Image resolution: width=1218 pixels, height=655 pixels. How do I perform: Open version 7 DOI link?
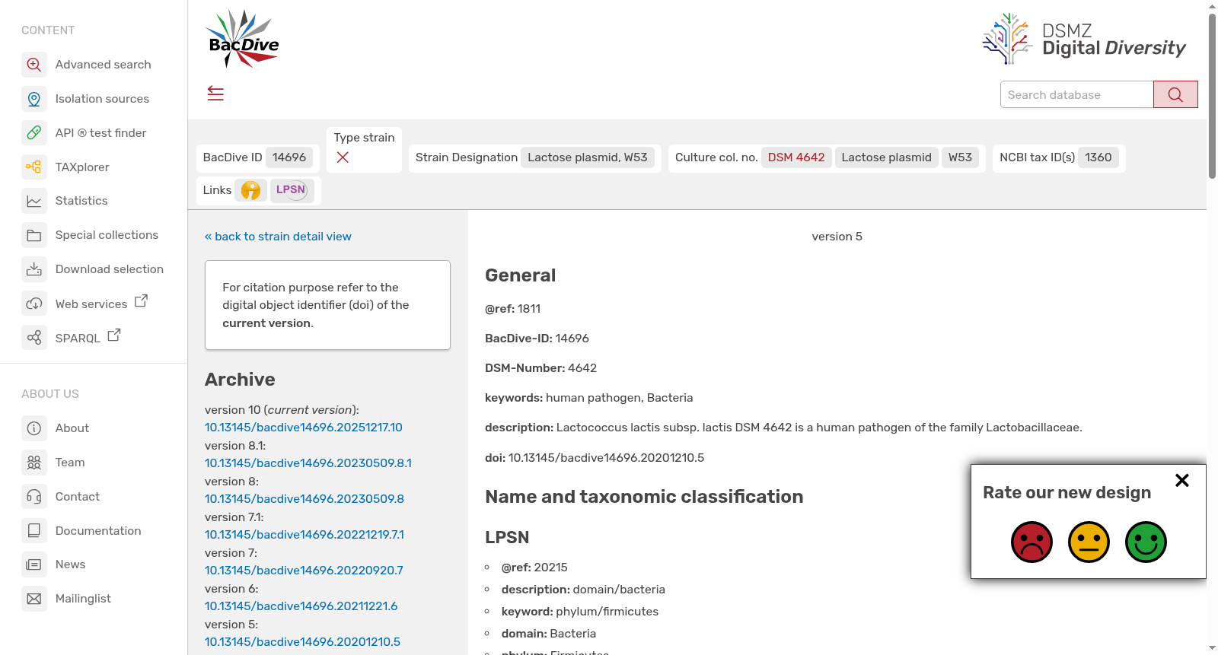pos(304,571)
